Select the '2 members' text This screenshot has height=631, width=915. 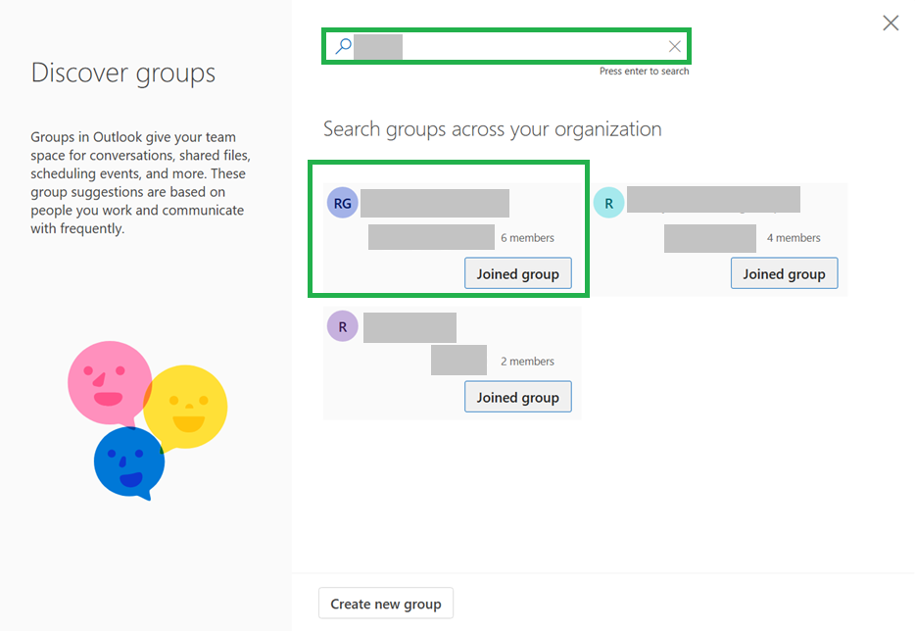[527, 362]
